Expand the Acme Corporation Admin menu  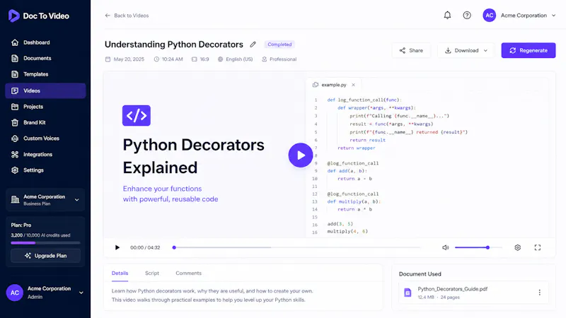[x=81, y=293]
